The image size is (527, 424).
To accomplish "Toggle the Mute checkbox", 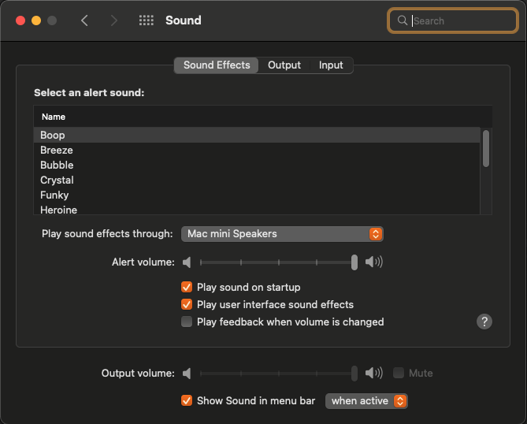I will coord(399,373).
